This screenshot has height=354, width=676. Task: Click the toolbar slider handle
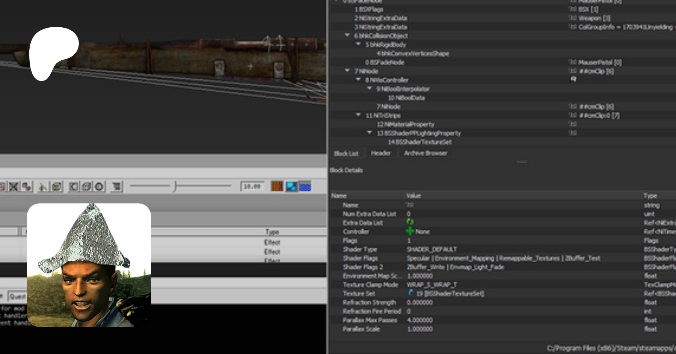pyautogui.click(x=175, y=186)
